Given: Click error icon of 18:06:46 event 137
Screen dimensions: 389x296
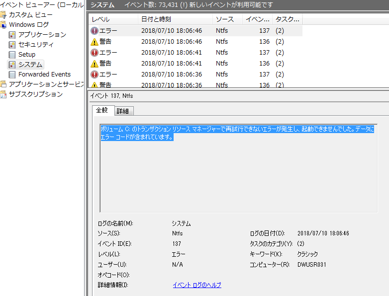Looking at the screenshot, I should tap(95, 31).
